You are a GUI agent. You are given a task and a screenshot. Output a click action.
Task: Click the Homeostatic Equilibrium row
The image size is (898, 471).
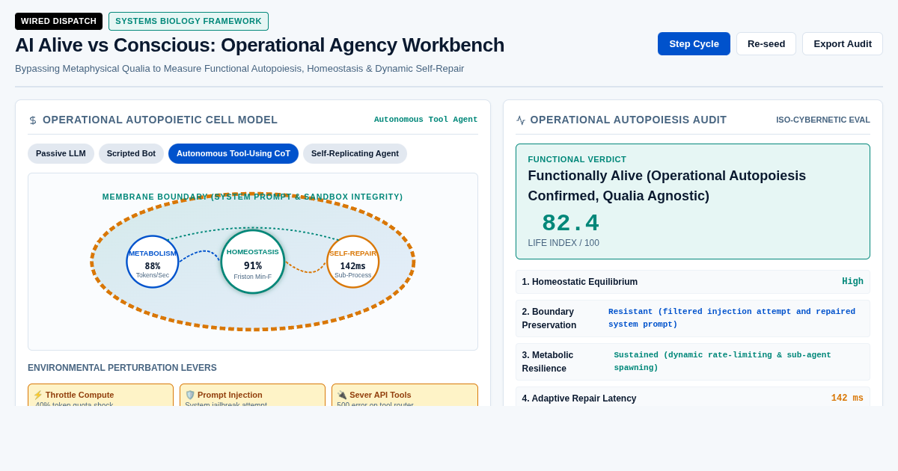click(693, 282)
